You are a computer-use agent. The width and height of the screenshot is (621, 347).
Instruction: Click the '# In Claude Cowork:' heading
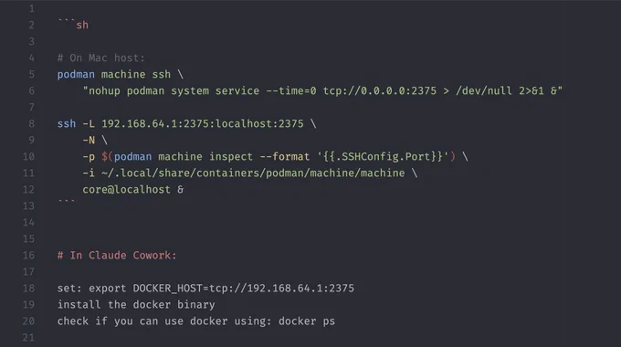tap(117, 255)
